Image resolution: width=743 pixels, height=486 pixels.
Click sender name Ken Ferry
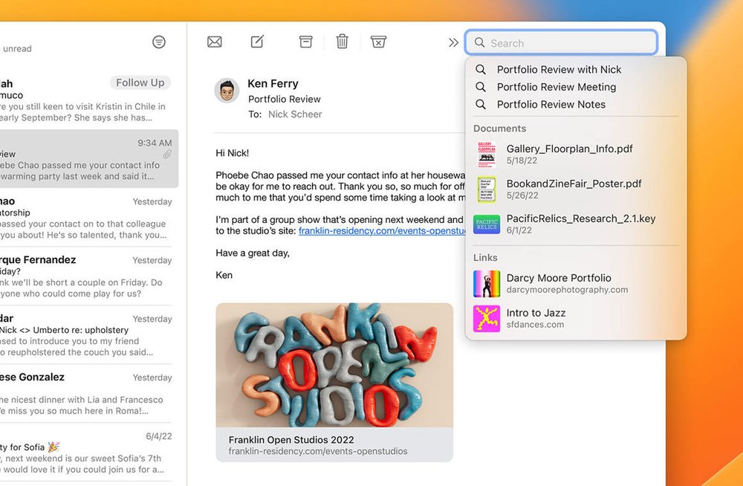tap(273, 83)
